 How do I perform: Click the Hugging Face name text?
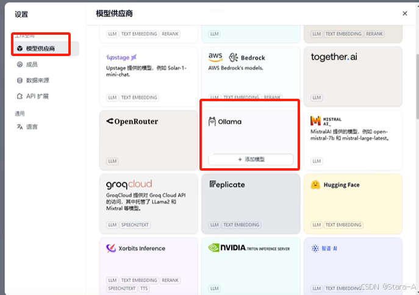coord(342,185)
